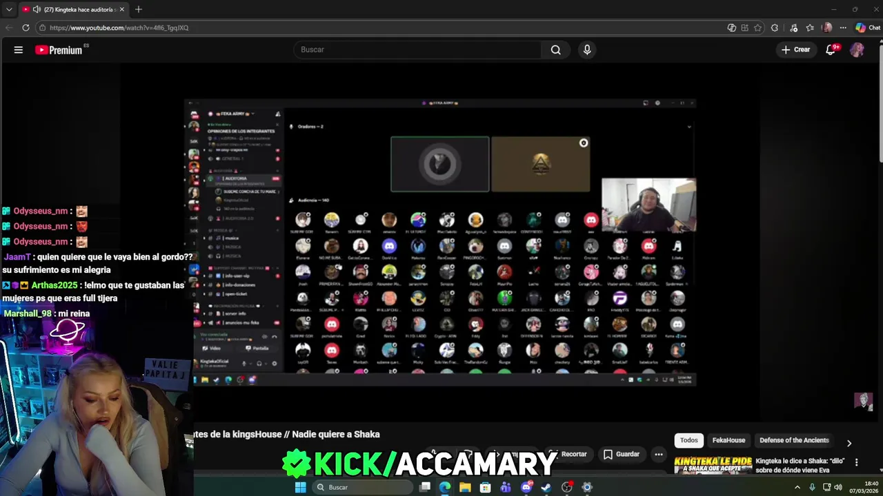
Task: Open the favorites list icon
Action: [810, 28]
